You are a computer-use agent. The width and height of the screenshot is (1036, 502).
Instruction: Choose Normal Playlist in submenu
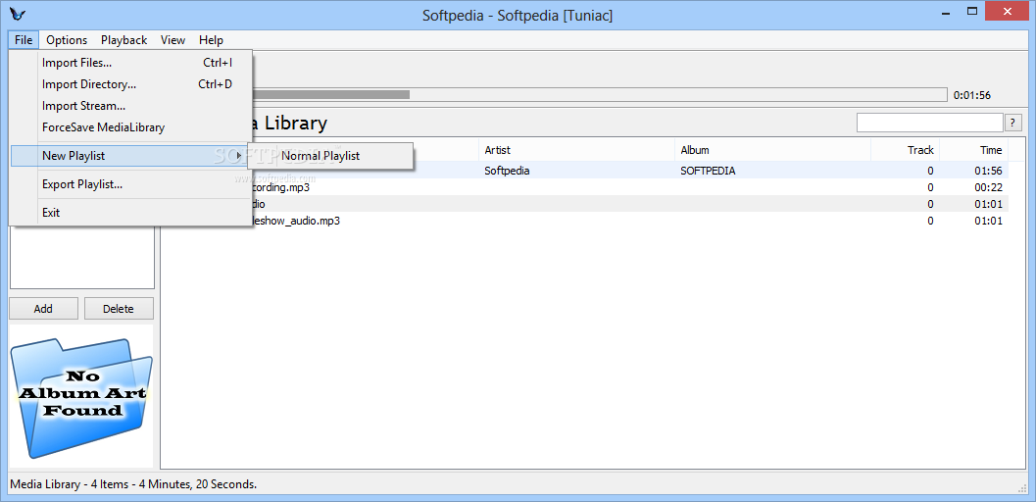330,156
